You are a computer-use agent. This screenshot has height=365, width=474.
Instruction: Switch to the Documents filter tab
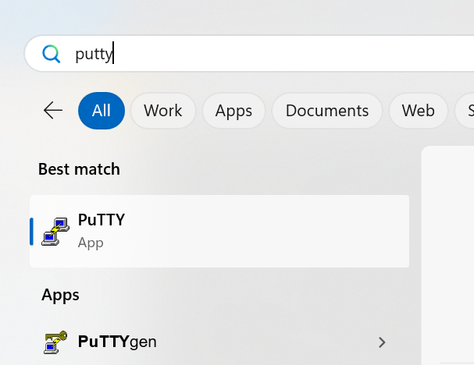[327, 111]
